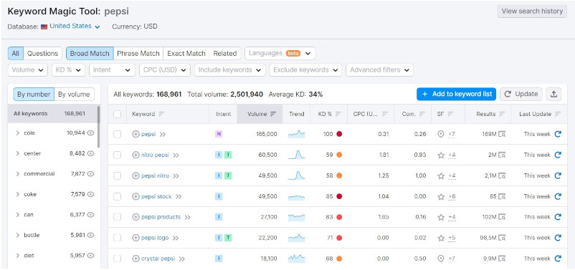The height and width of the screenshot is (270, 575).
Task: Open the pepsi stock keyword link
Action: click(x=156, y=196)
